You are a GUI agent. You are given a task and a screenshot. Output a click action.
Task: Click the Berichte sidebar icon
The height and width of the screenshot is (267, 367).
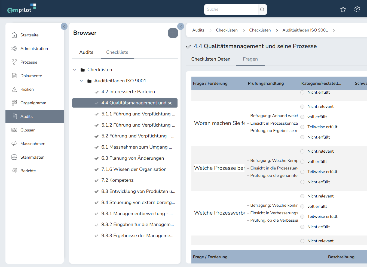(x=14, y=171)
